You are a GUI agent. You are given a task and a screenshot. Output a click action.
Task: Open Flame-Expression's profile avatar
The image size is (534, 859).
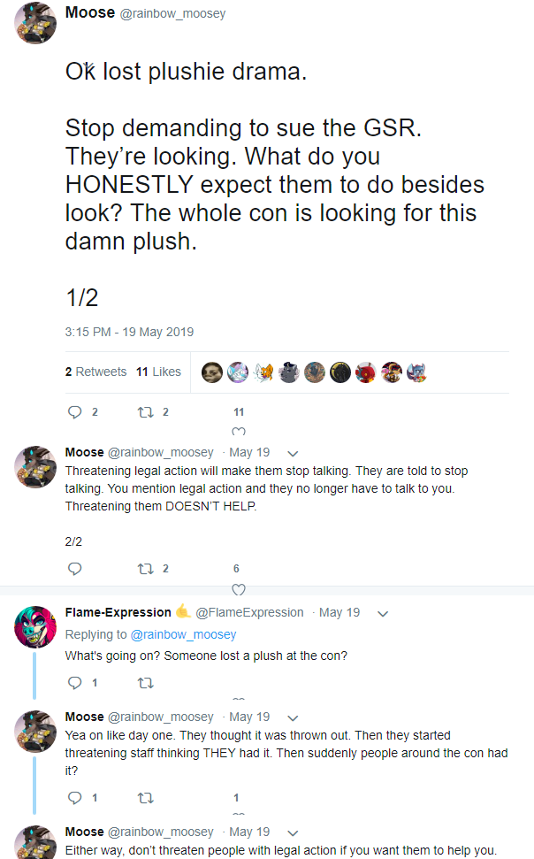pos(36,628)
